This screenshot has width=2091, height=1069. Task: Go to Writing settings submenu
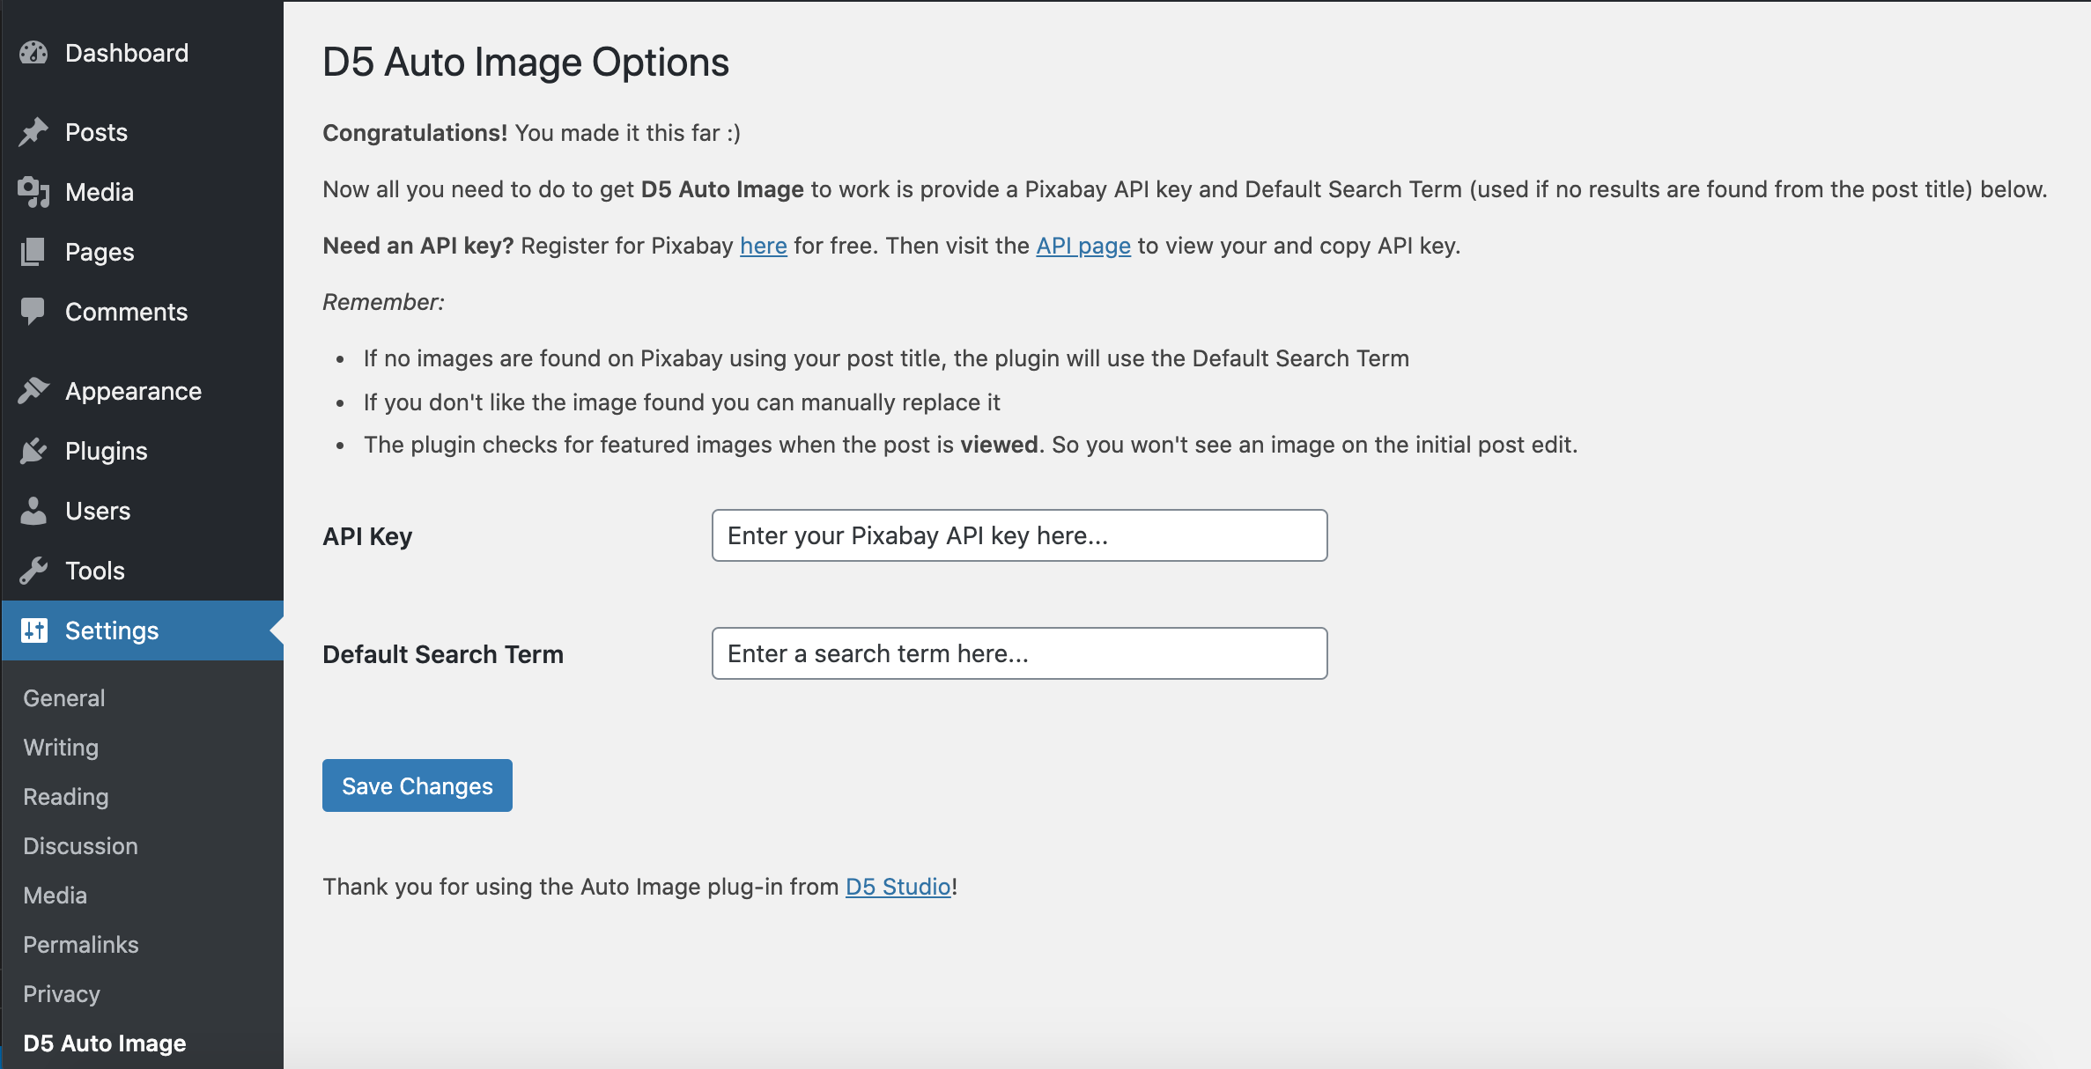(61, 747)
